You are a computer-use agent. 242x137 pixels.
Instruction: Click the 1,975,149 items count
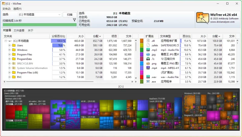(x=112, y=41)
